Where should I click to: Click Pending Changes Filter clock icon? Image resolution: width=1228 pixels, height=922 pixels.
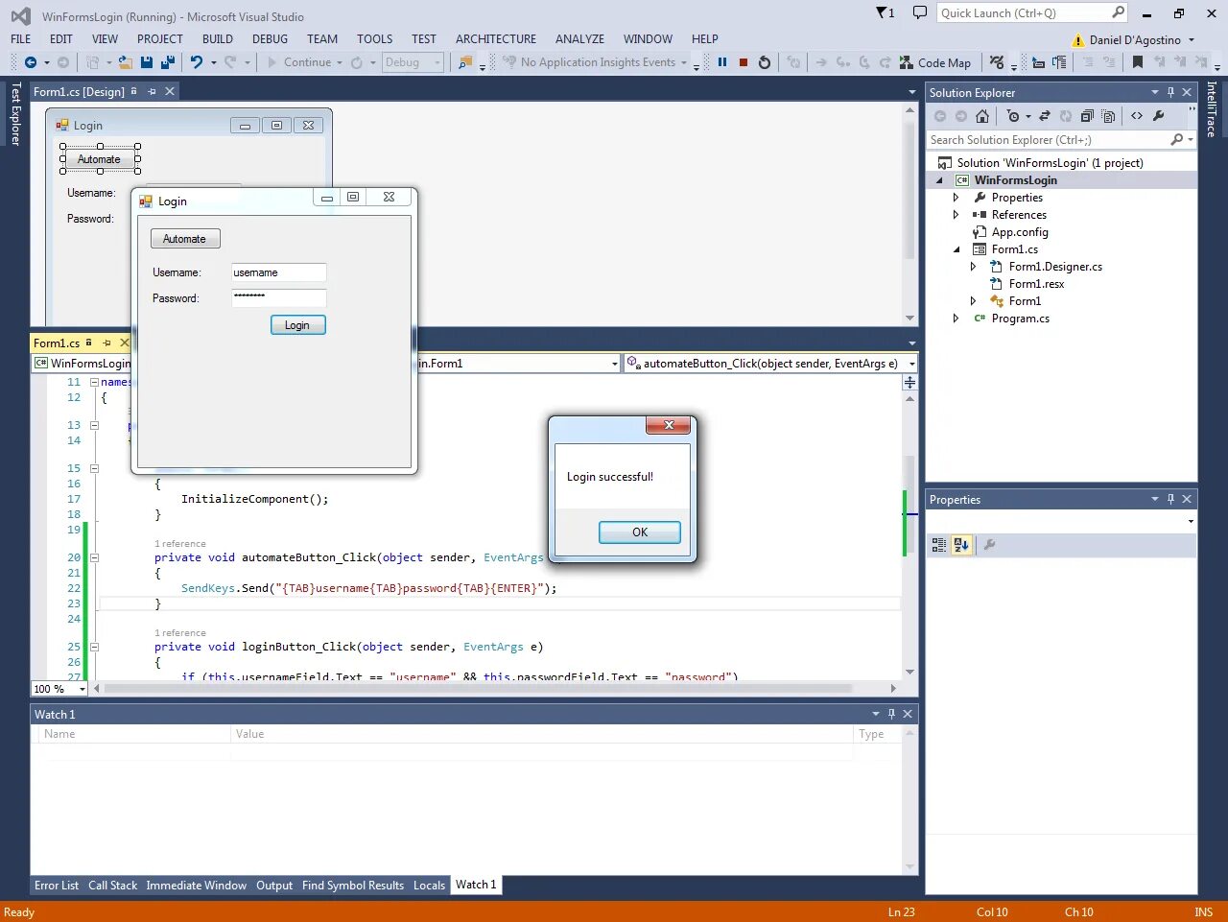click(x=1013, y=116)
